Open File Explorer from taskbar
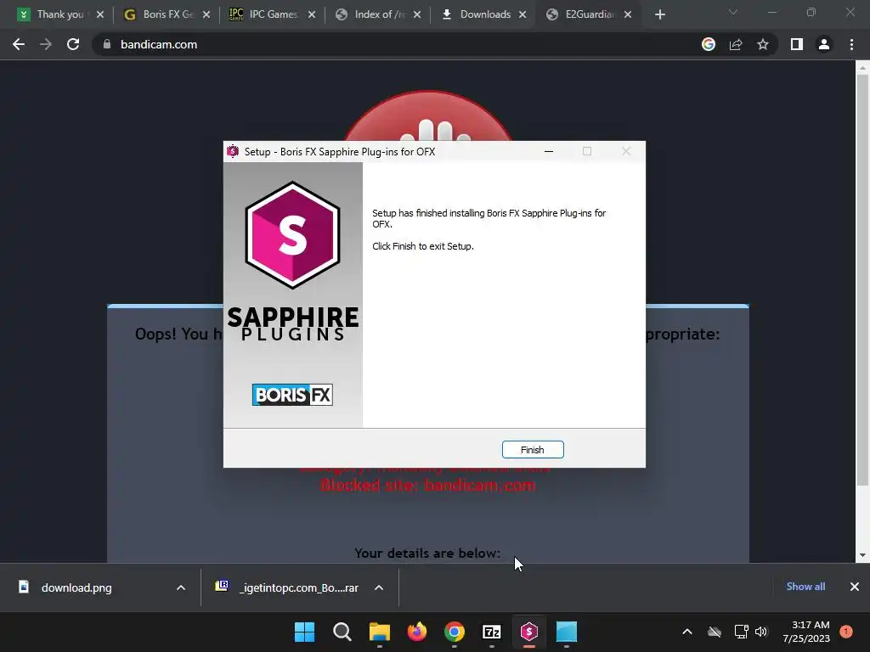 [380, 632]
